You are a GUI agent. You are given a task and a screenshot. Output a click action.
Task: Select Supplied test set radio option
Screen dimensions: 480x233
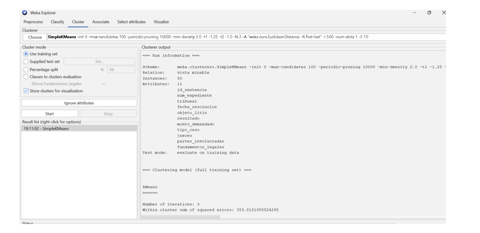point(26,62)
